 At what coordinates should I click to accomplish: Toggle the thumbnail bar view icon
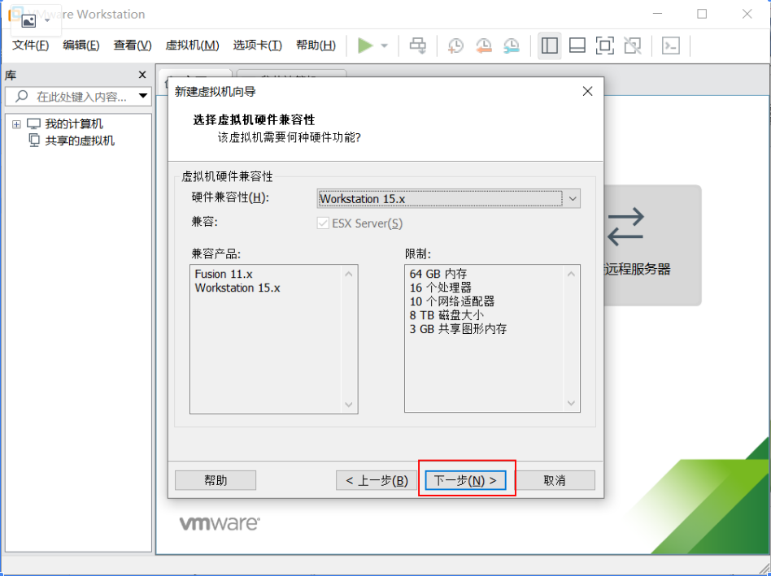tap(577, 45)
